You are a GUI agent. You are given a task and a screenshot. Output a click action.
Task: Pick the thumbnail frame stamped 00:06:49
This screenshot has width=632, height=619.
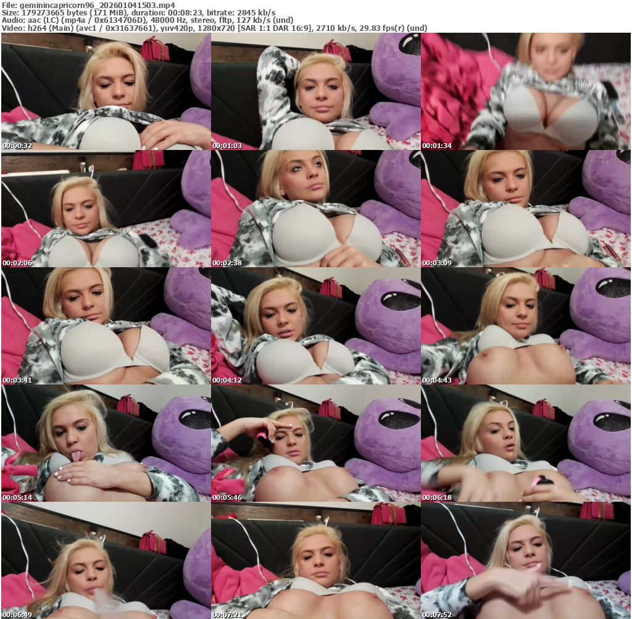(x=106, y=560)
